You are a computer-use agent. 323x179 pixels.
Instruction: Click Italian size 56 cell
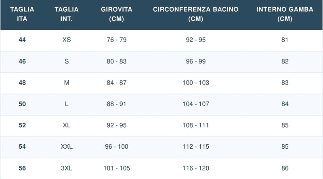coord(22,168)
